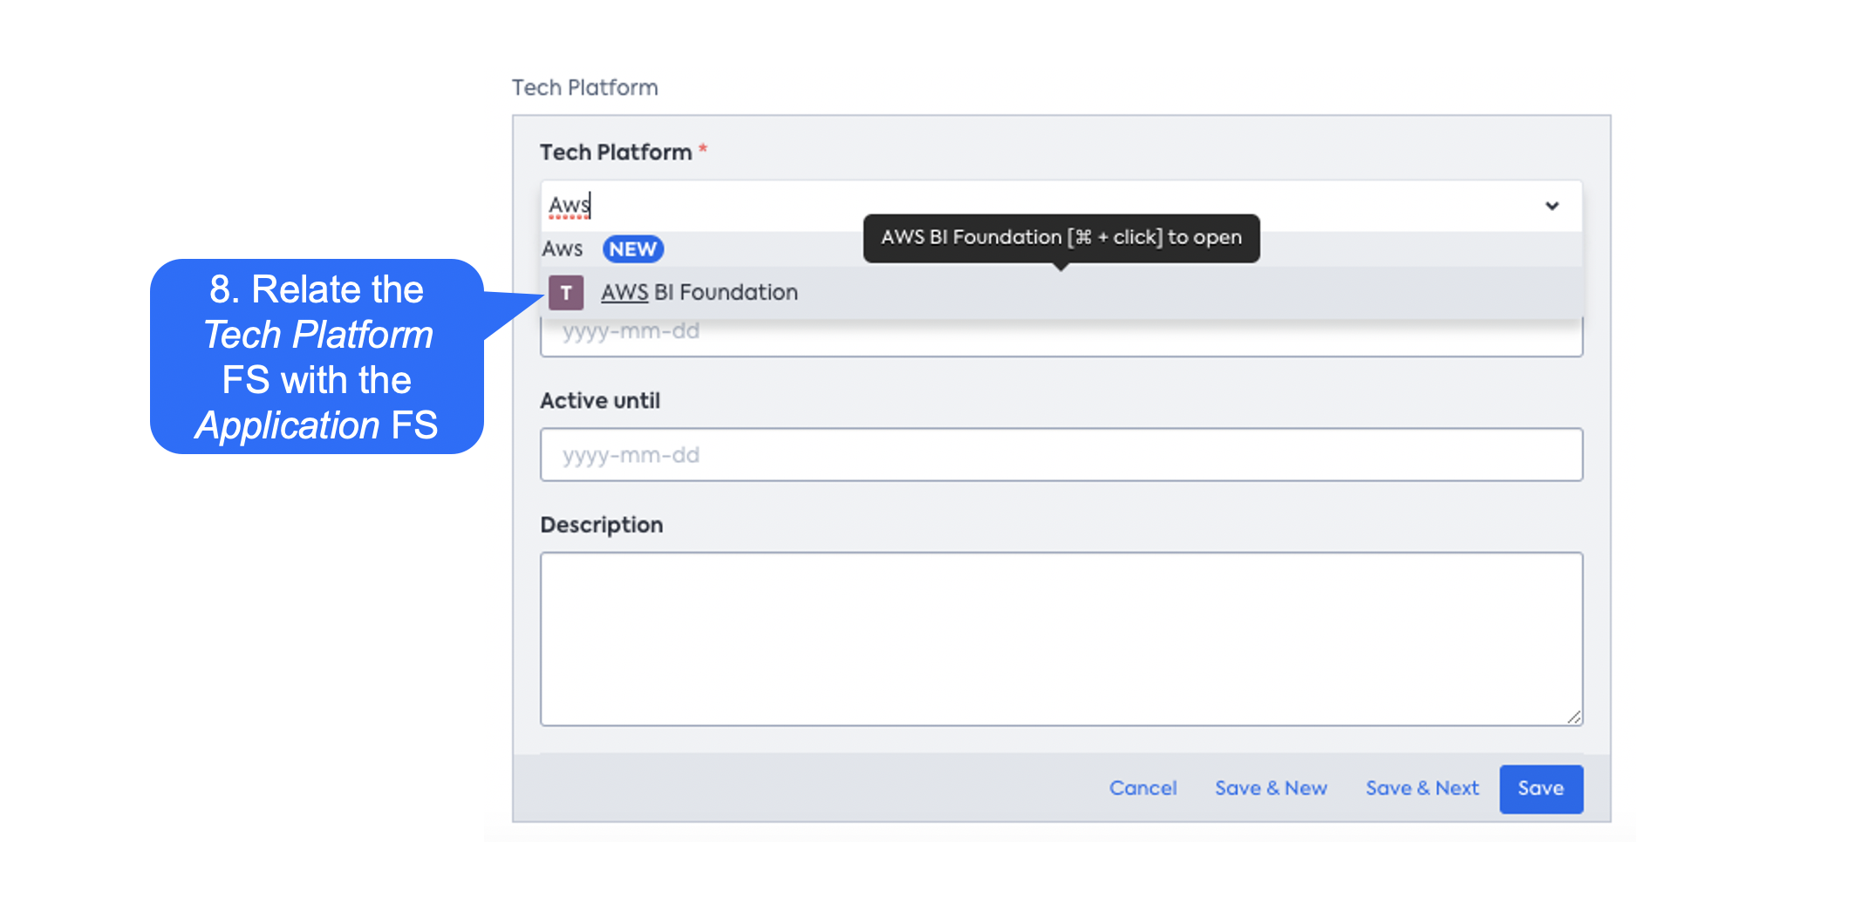
Task: Choose the Aws NEW option to create it
Action: click(x=1061, y=249)
